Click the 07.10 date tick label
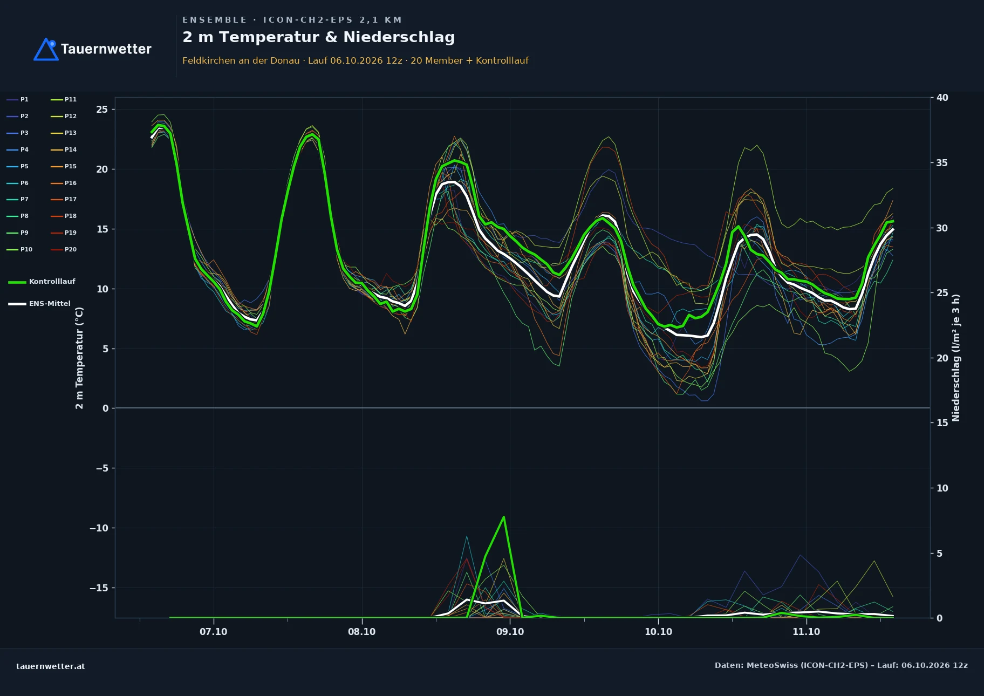Image resolution: width=984 pixels, height=696 pixels. click(214, 632)
